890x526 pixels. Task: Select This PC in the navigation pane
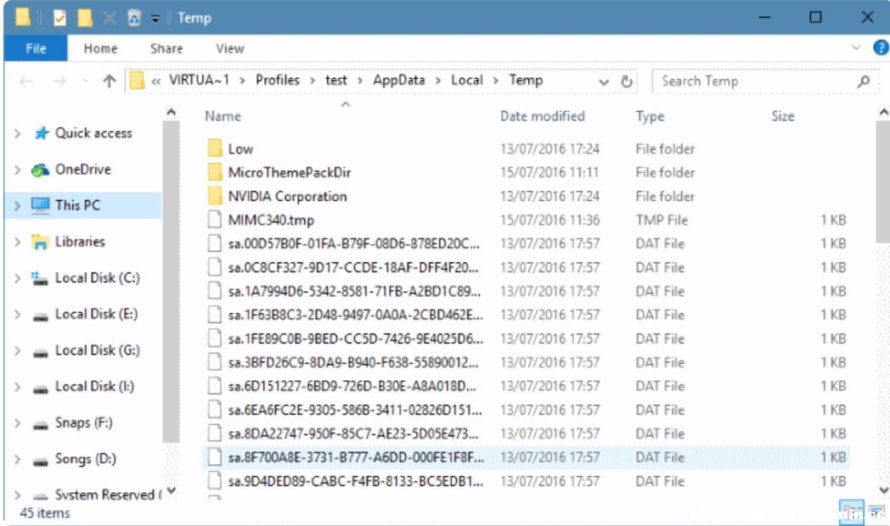coord(77,205)
